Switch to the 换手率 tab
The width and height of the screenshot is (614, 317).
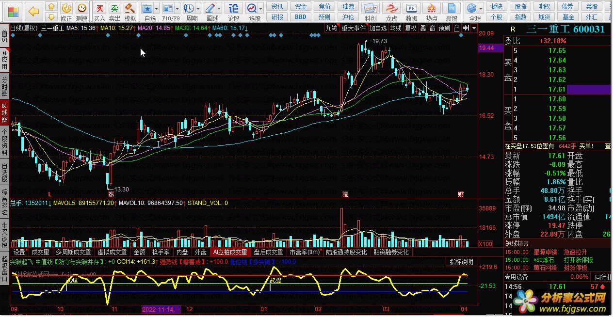161,252
